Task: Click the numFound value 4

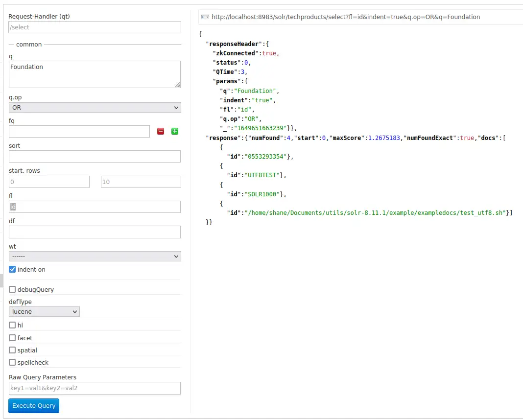Action: point(288,138)
